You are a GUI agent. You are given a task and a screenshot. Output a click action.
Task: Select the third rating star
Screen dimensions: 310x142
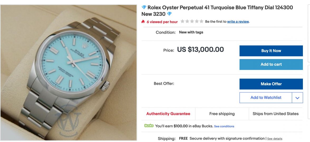[x=192, y=22]
